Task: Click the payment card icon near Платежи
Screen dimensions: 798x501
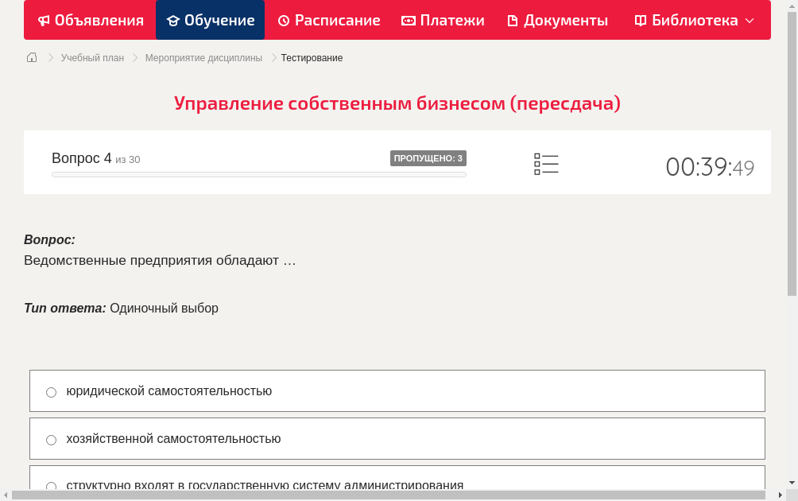Action: pos(408,20)
